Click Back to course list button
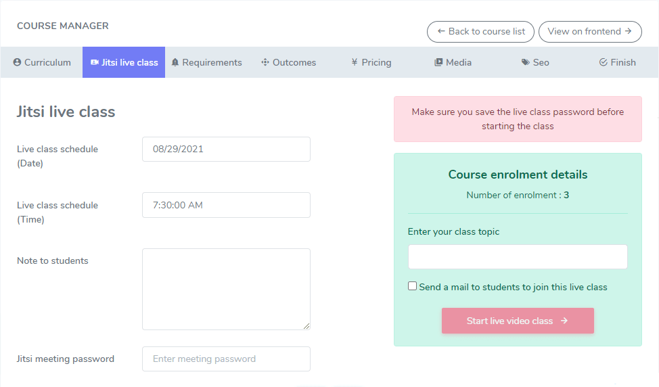Viewport: 659px width, 387px height. coord(480,32)
